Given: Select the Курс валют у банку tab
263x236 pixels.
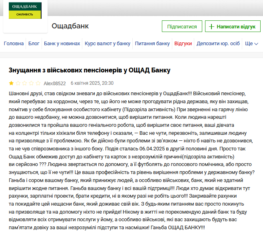Looking at the screenshot, I should coord(107,44).
